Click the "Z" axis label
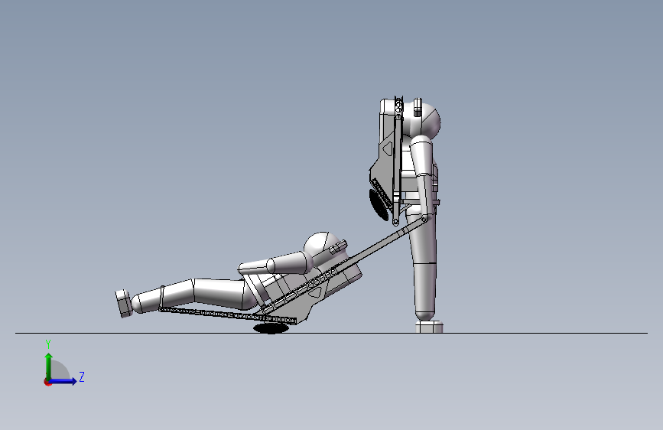This screenshot has width=663, height=430. [82, 376]
